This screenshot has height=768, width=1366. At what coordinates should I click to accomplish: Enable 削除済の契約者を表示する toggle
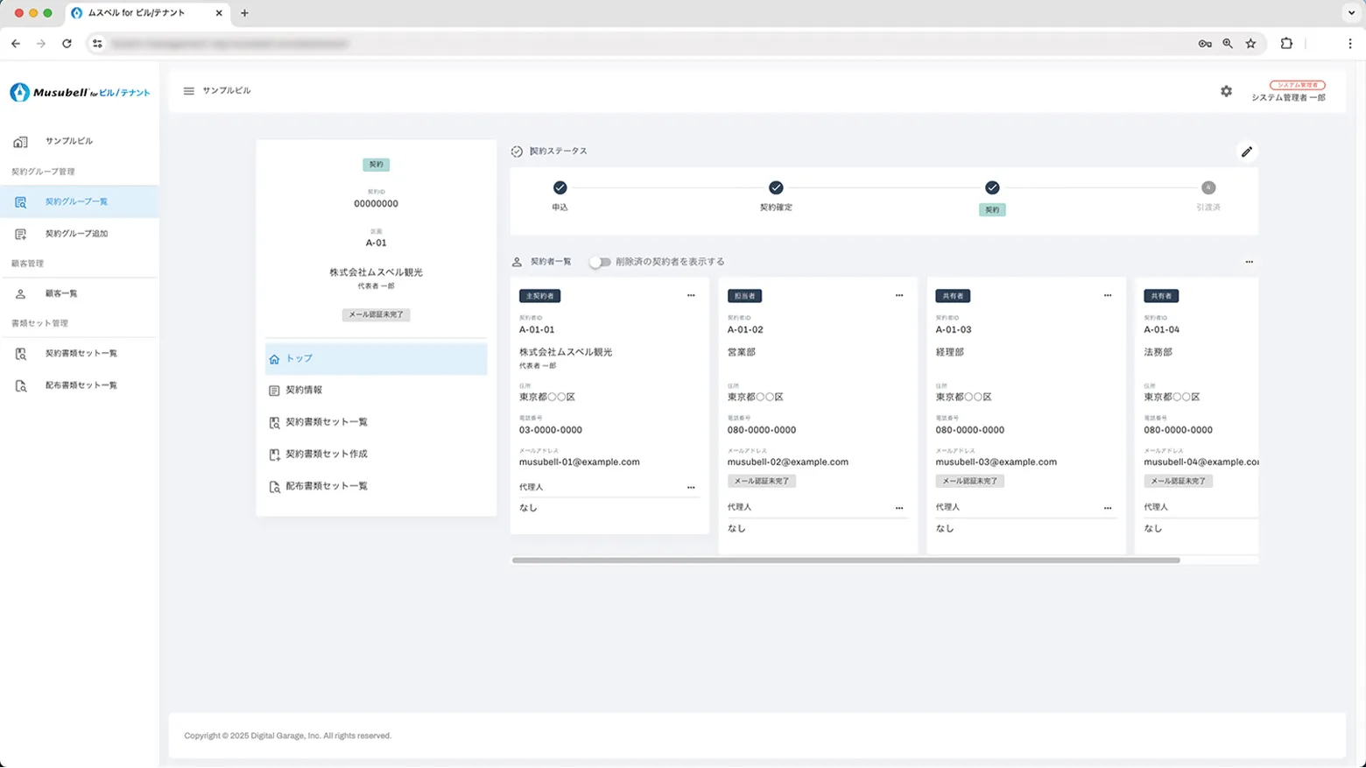[x=599, y=262]
